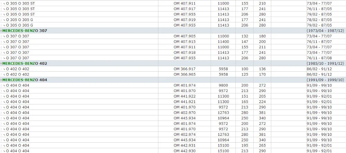The height and width of the screenshot is (153, 346).
Task: Click engine code OM 442.930
Action: pos(184,151)
